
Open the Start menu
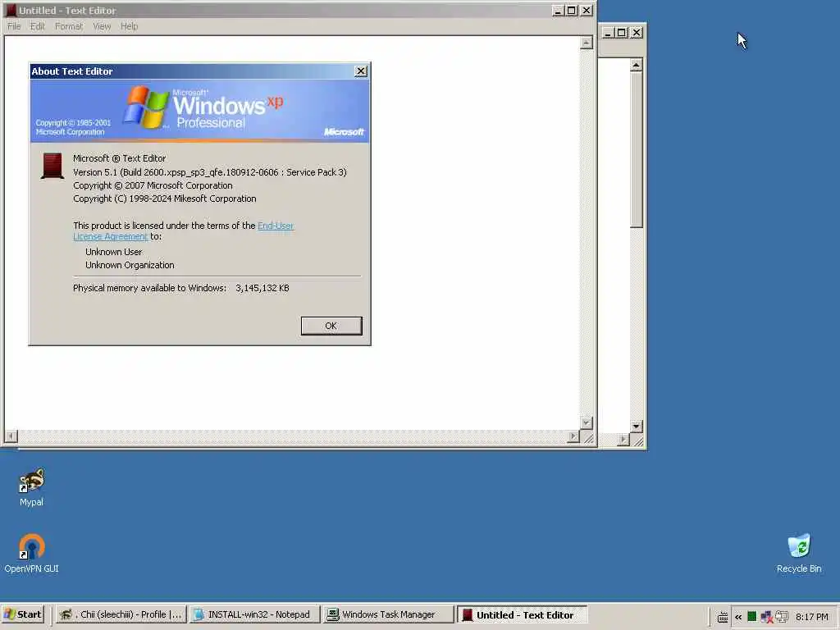[x=22, y=614]
